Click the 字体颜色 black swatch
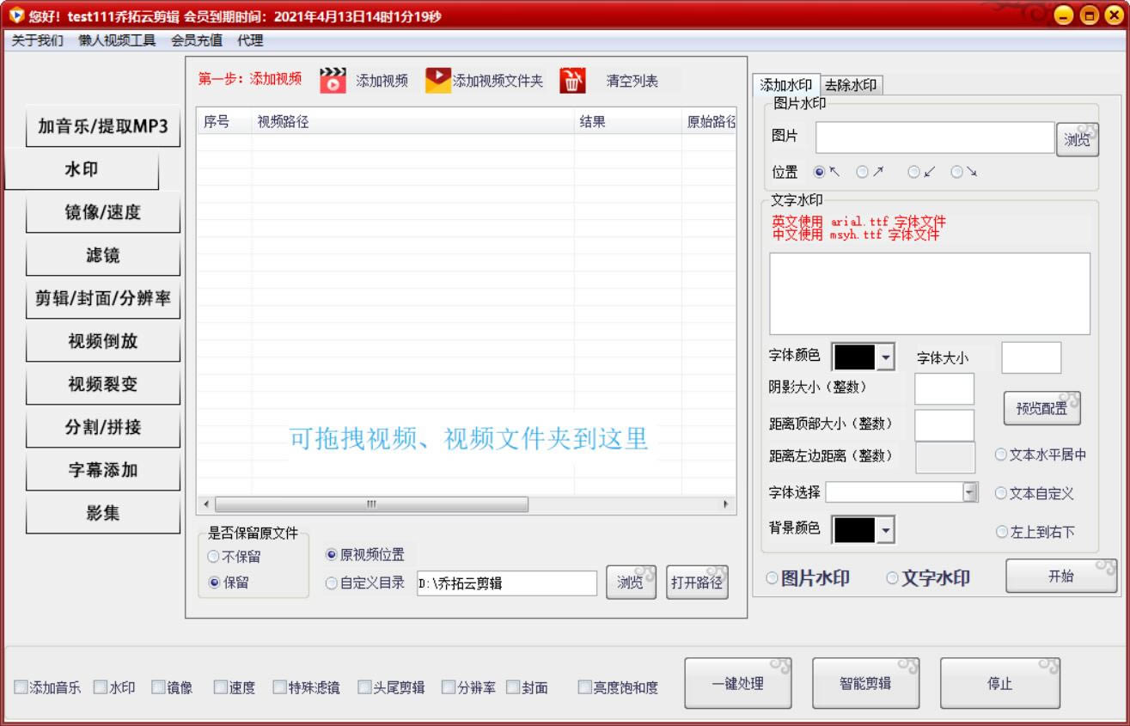This screenshot has width=1130, height=726. 855,357
